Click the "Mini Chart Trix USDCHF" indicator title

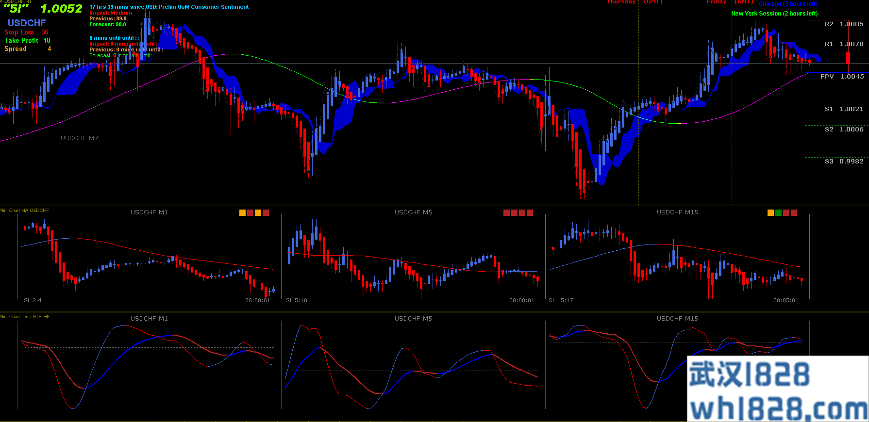25,317
